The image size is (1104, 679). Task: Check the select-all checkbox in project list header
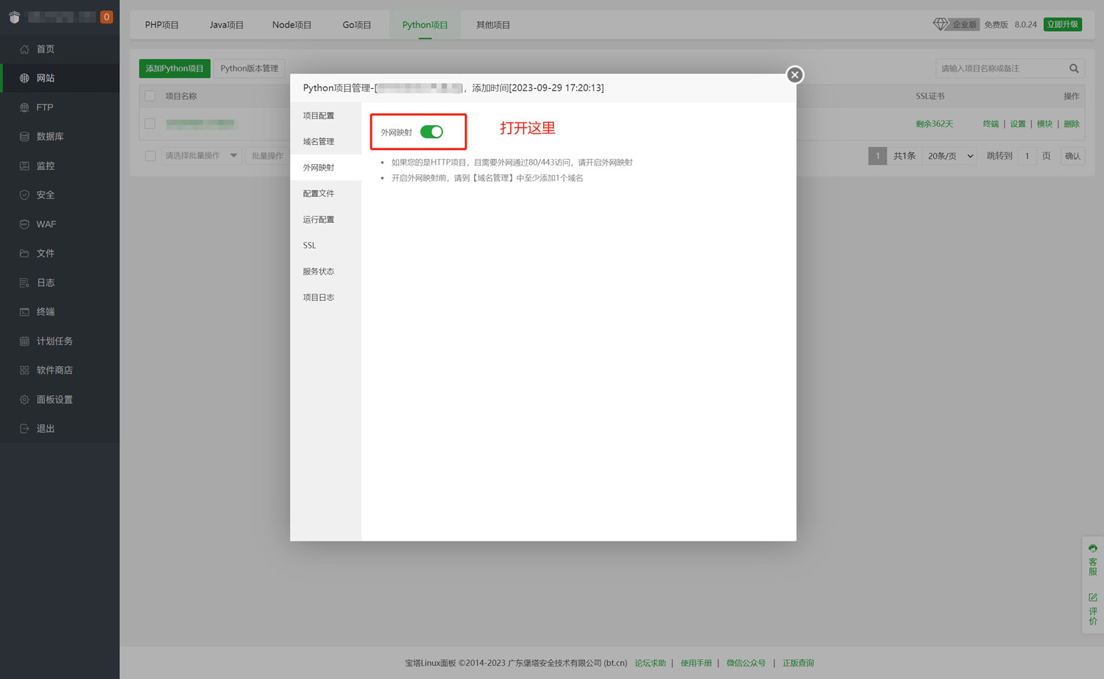click(x=150, y=96)
